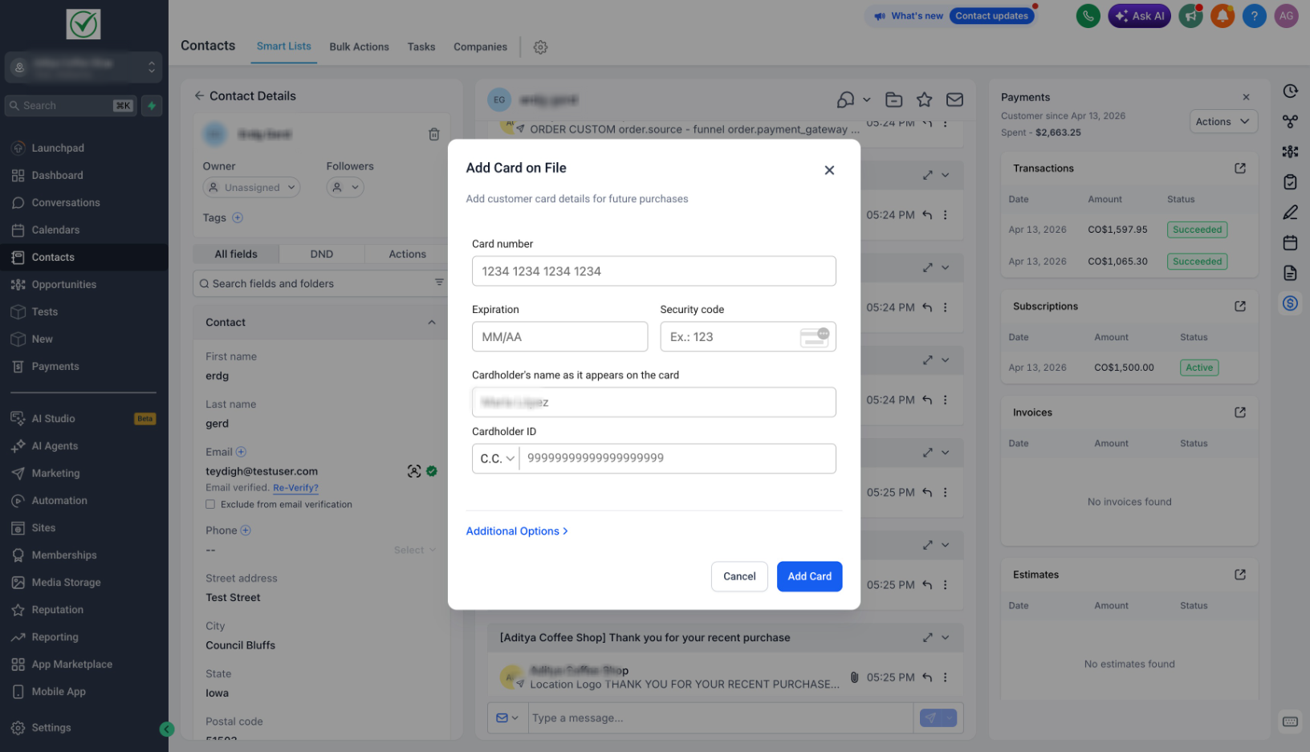Switch to Smart Lists tab
This screenshot has width=1310, height=752.
click(x=284, y=47)
